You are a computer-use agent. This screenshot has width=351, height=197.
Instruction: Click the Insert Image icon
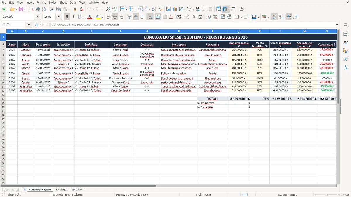click(168, 9)
